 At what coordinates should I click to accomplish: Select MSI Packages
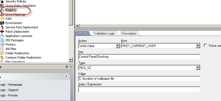(x=14, y=40)
